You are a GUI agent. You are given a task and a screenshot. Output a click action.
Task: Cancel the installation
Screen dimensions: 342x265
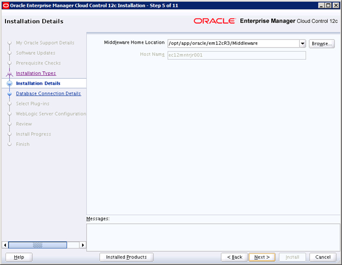(323, 257)
